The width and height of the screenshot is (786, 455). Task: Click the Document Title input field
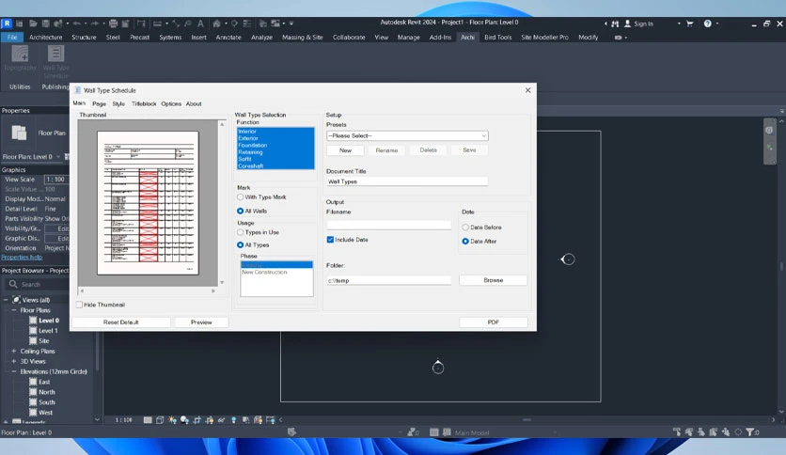(x=407, y=181)
